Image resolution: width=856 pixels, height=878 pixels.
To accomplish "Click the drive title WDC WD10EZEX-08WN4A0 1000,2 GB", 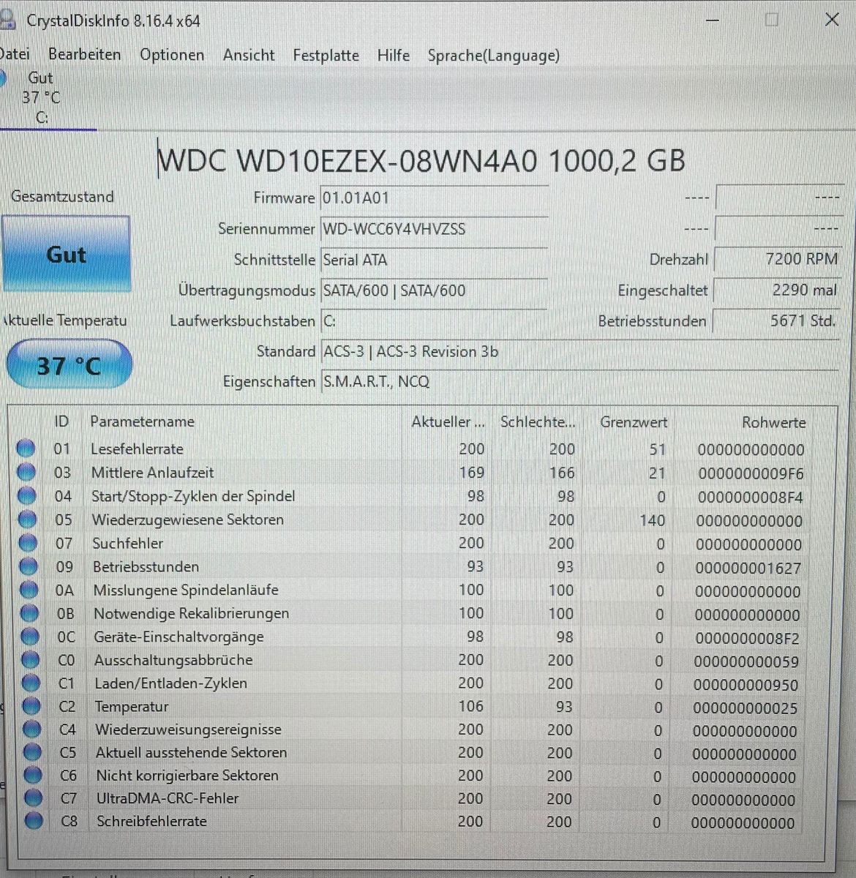I will (422, 160).
